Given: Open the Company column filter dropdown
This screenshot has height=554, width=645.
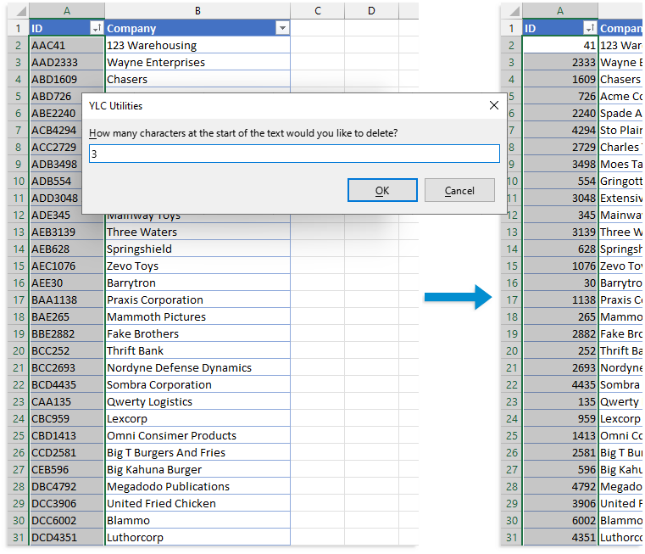Looking at the screenshot, I should pos(282,28).
